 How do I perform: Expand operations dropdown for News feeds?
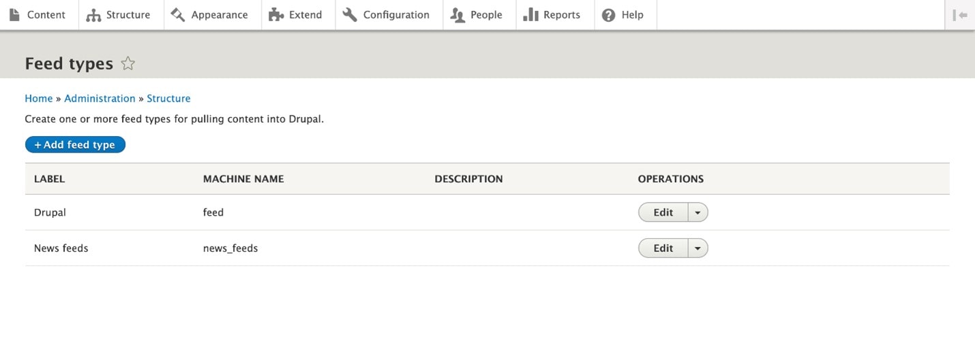pos(697,248)
